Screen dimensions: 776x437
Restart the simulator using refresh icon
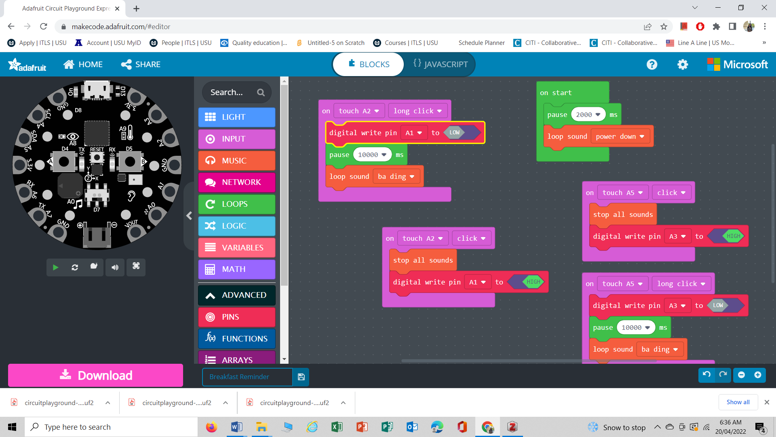pos(75,267)
